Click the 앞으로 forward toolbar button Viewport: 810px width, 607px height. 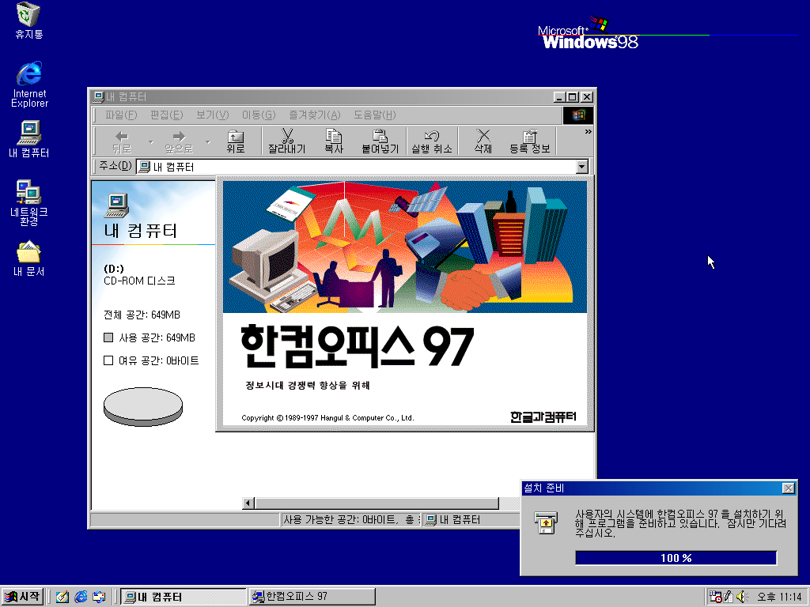pyautogui.click(x=179, y=141)
